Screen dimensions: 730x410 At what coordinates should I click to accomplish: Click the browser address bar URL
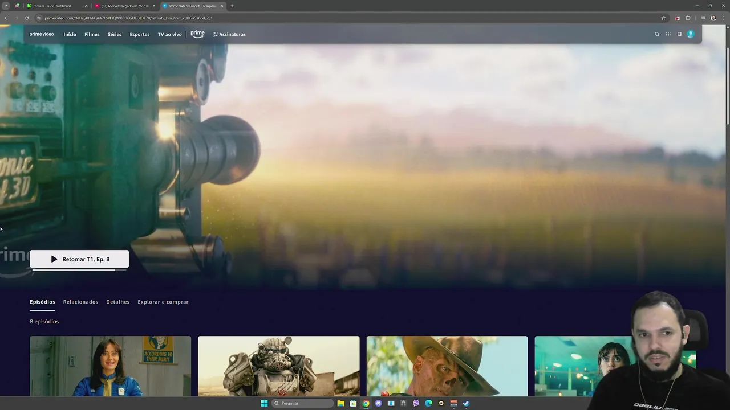click(128, 18)
